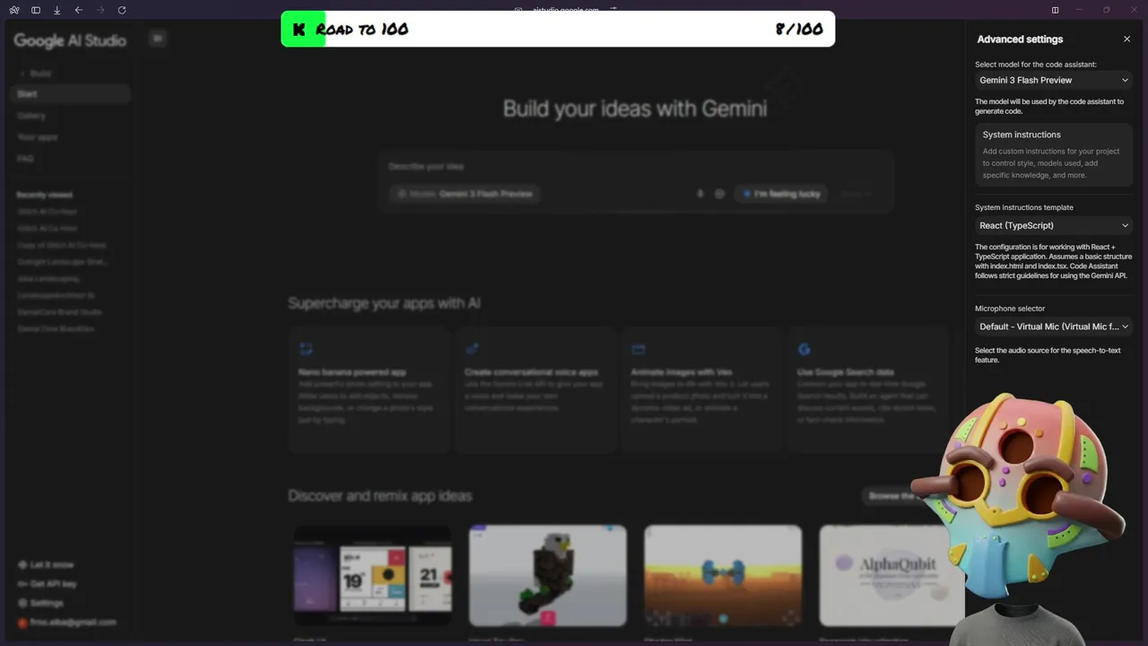The height and width of the screenshot is (646, 1148).
Task: Click the Veo card icon
Action: (x=639, y=349)
